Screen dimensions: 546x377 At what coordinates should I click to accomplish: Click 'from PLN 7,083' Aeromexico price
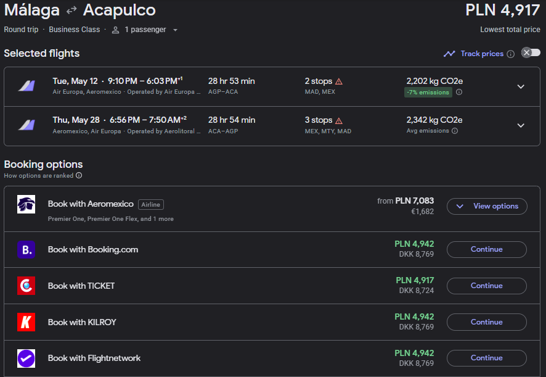tap(405, 201)
